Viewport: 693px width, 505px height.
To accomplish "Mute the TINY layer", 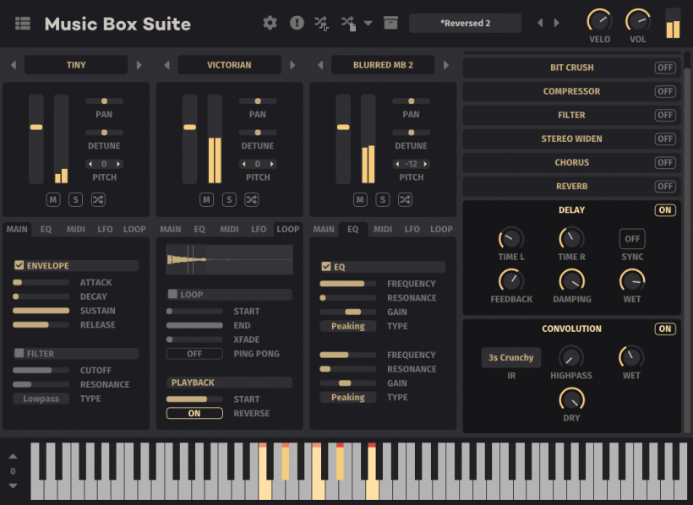I will click(x=53, y=199).
